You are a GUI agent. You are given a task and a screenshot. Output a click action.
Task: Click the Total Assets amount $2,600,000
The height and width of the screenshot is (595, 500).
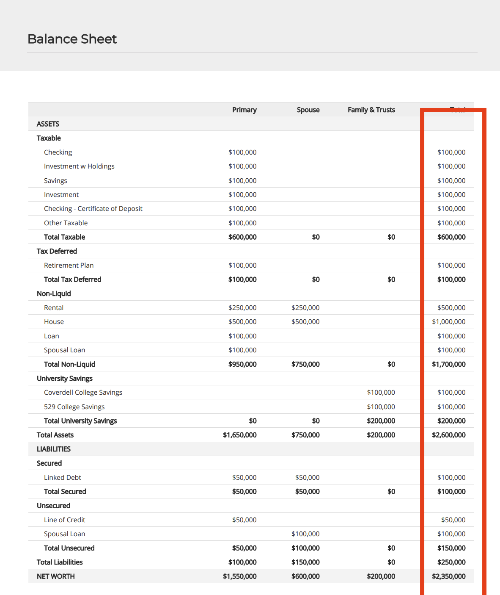(448, 435)
